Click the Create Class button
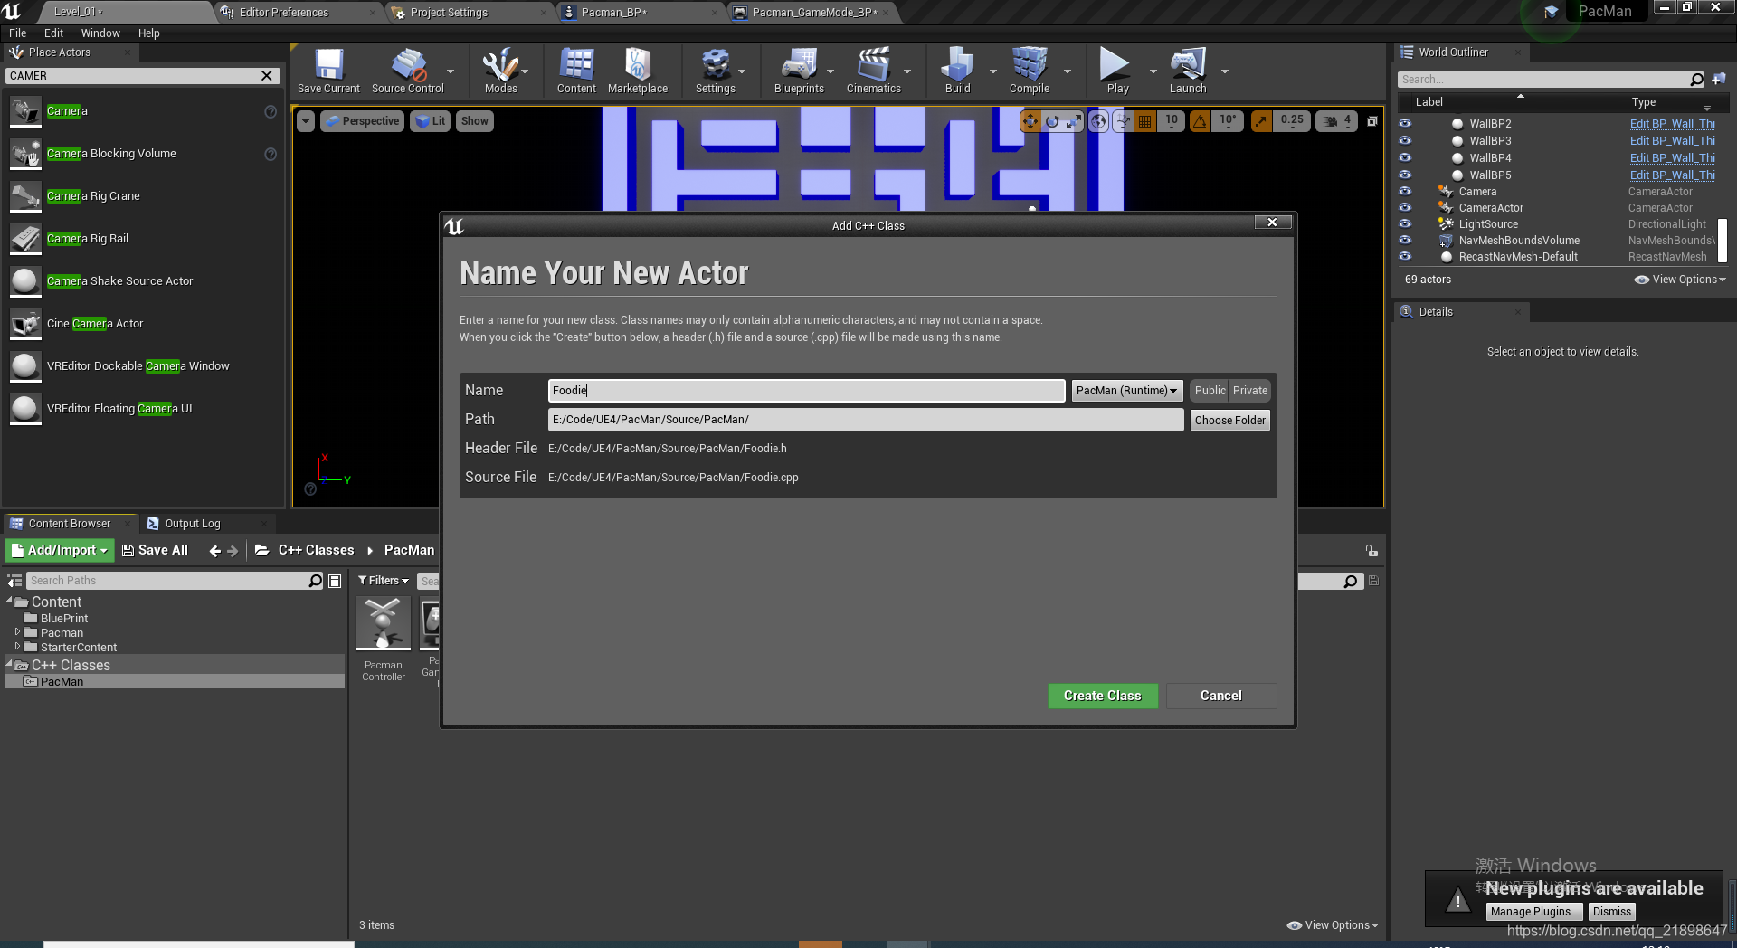1737x948 pixels. click(x=1103, y=696)
